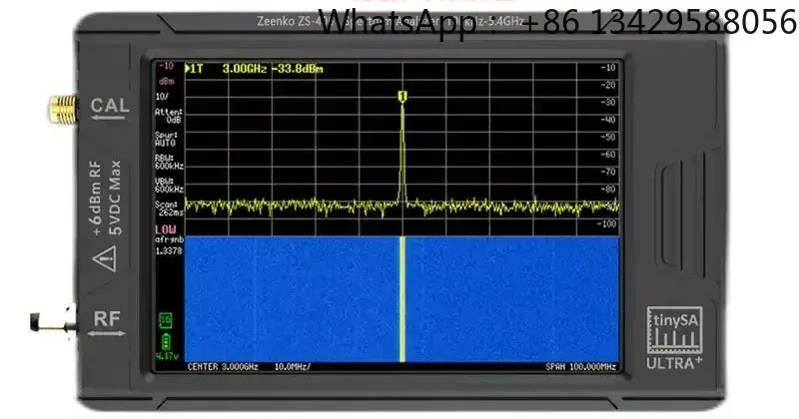Open the VBW: 600kHz setting

(169, 185)
